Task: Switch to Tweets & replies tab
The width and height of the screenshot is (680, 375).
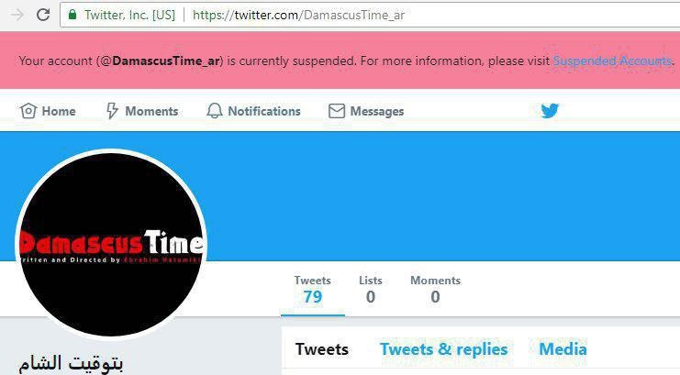Action: point(443,349)
